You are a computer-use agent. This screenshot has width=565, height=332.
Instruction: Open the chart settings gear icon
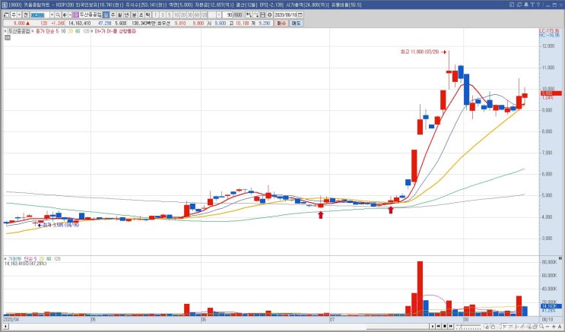tap(269, 14)
